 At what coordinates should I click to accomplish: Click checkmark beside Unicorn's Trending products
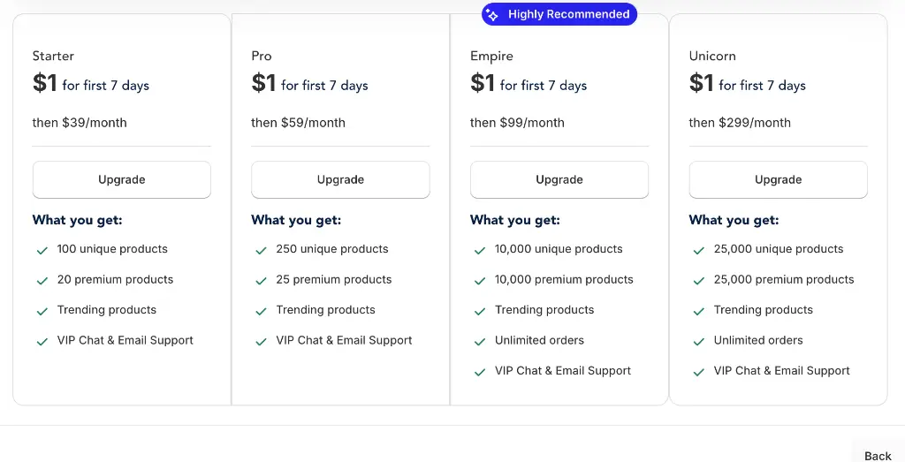click(699, 311)
